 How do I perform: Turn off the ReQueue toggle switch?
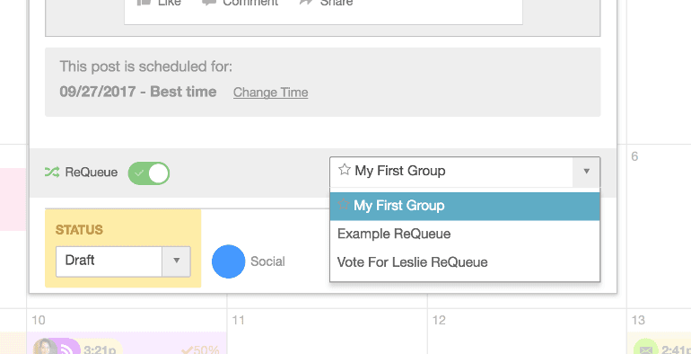point(148,173)
